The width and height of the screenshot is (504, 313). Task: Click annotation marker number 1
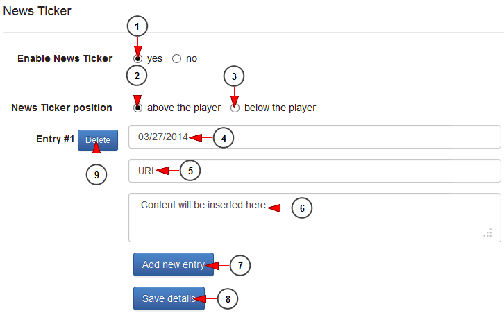pyautogui.click(x=137, y=26)
